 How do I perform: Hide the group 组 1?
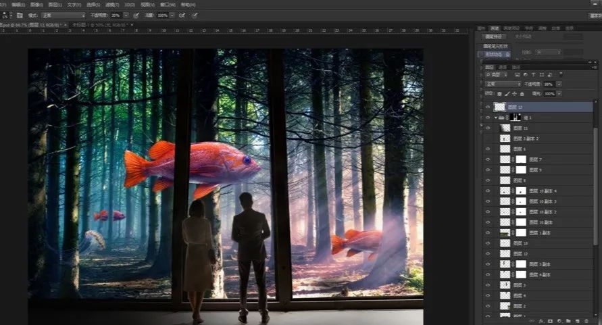point(488,118)
